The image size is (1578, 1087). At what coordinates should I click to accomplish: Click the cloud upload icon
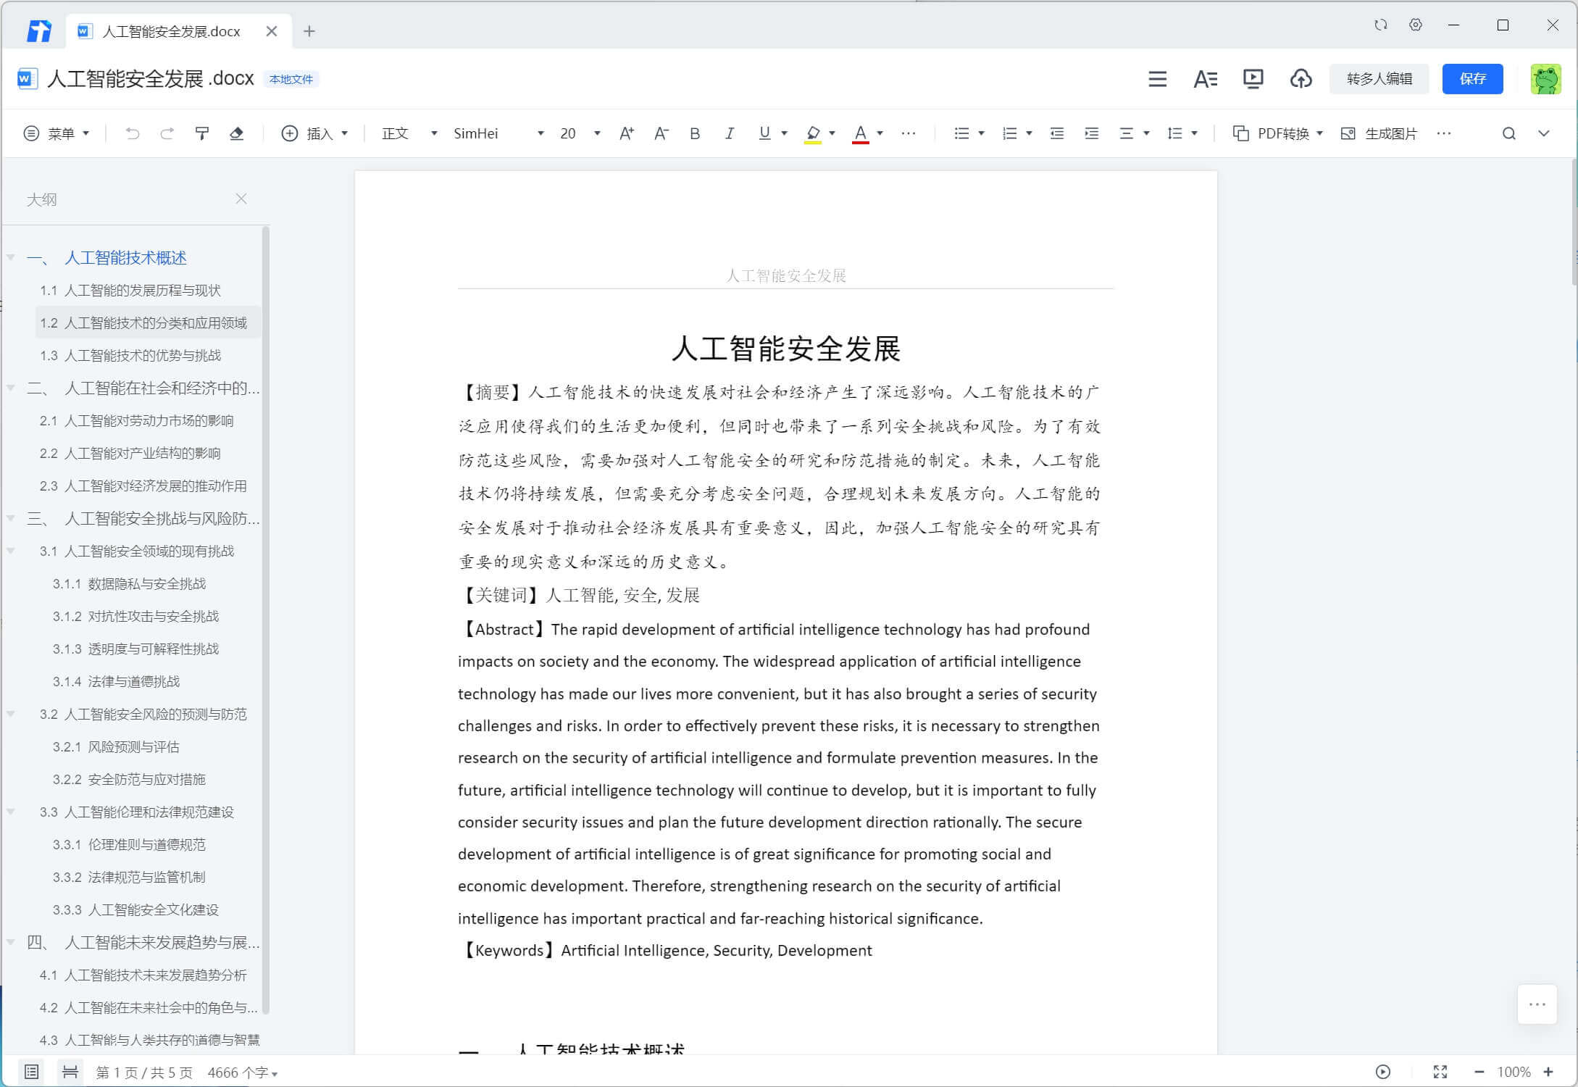[1301, 78]
